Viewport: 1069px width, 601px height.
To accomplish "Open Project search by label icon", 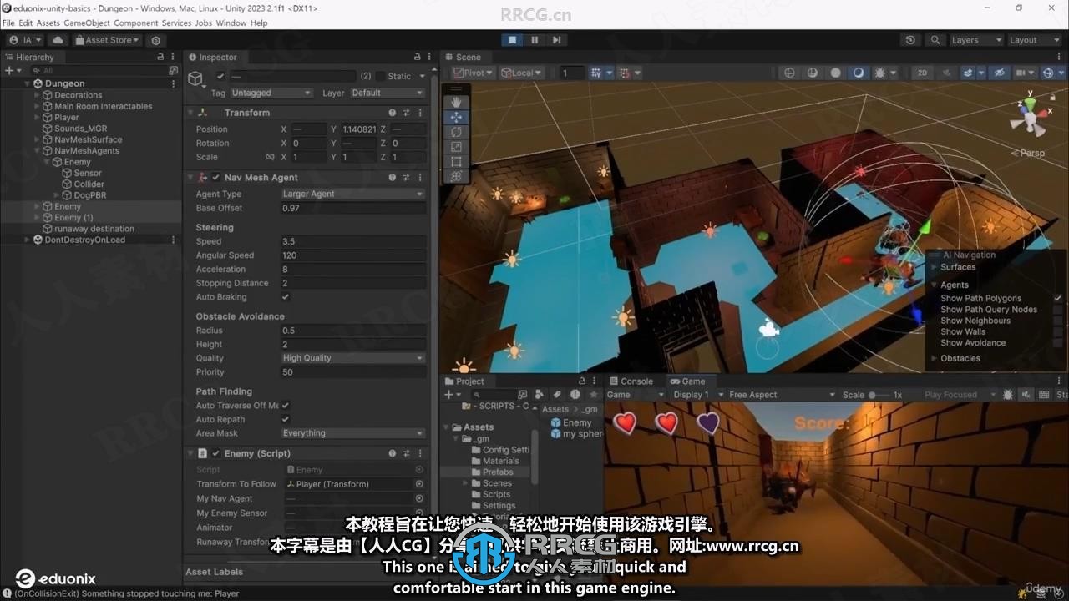I will (x=557, y=395).
